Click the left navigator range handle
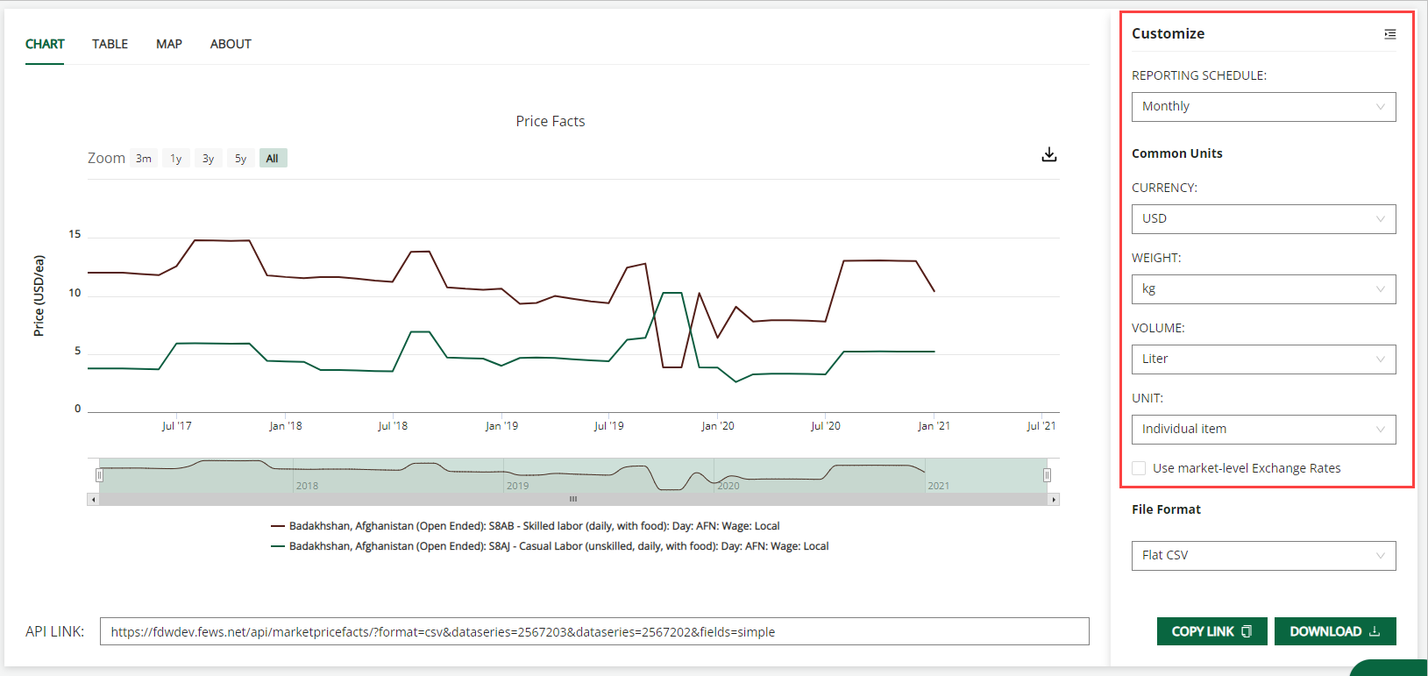This screenshot has width=1428, height=676. [99, 475]
